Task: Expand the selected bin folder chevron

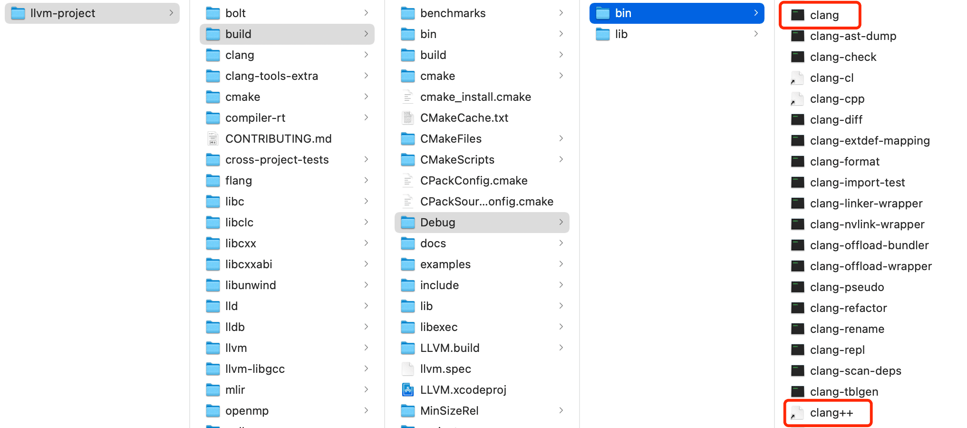Action: (x=756, y=13)
